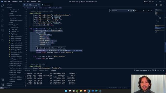Image resolution: width=166 pixels, height=93 pixels.
Task: Click Explorer panel more actions ellipsis
Action: pyautogui.click(x=20, y=5)
